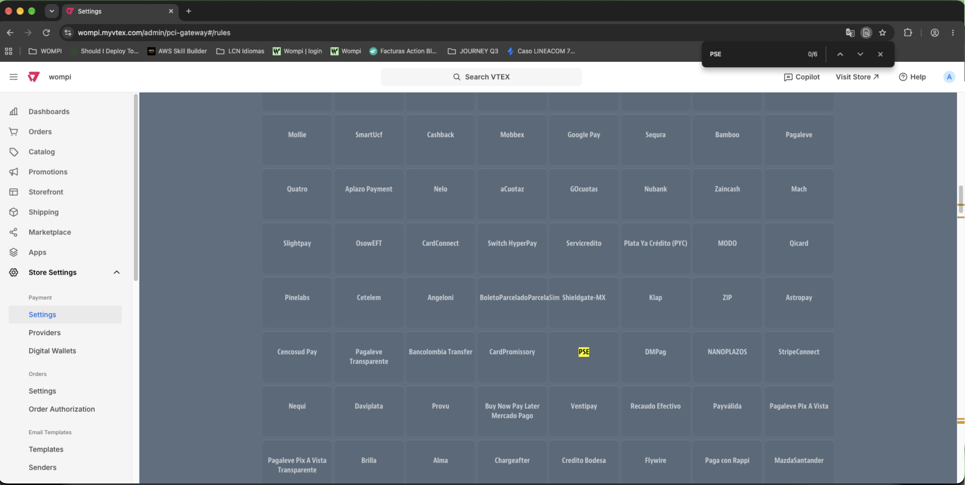This screenshot has height=485, width=965.
Task: Open Digital Wallets menu item
Action: 52,351
